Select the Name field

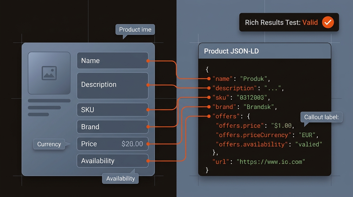coord(113,61)
